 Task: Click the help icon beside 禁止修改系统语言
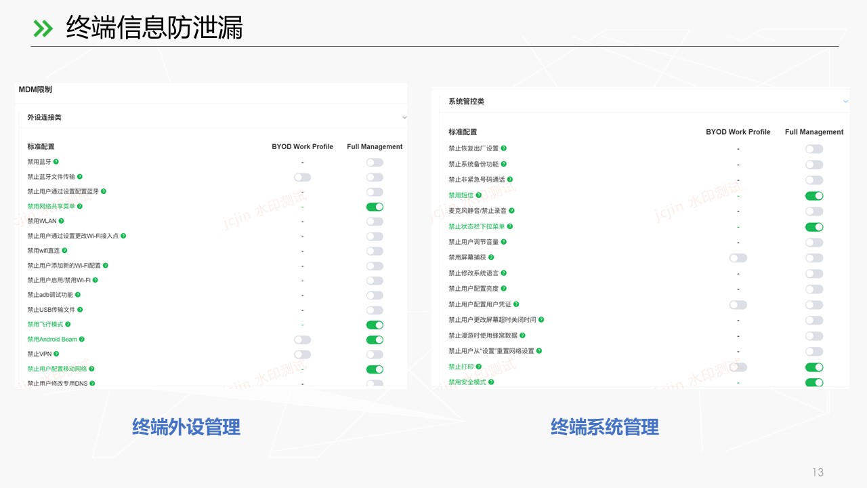(504, 273)
